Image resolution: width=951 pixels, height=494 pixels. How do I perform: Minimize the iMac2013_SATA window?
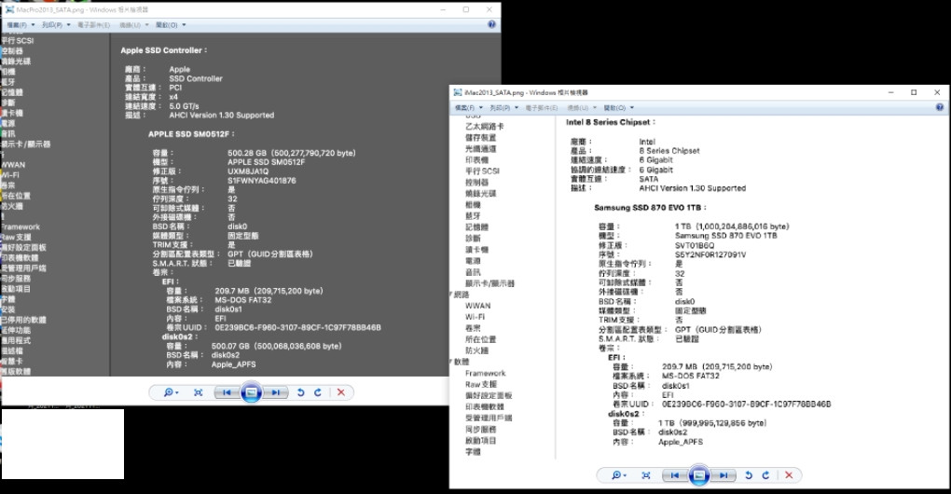[891, 92]
